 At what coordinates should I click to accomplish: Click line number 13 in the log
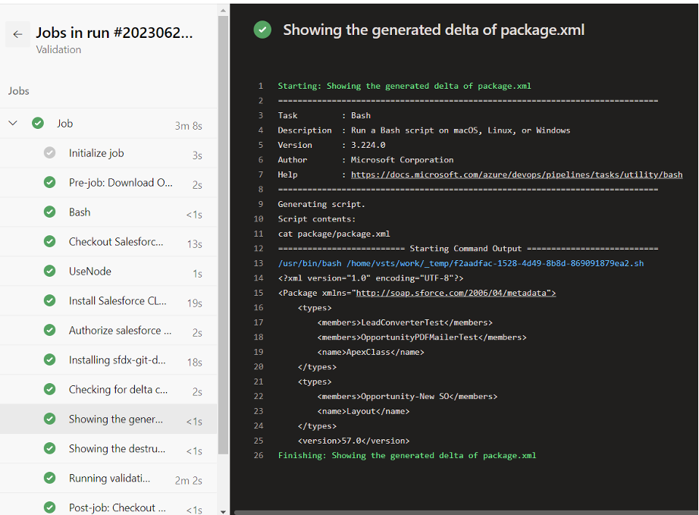tap(259, 263)
